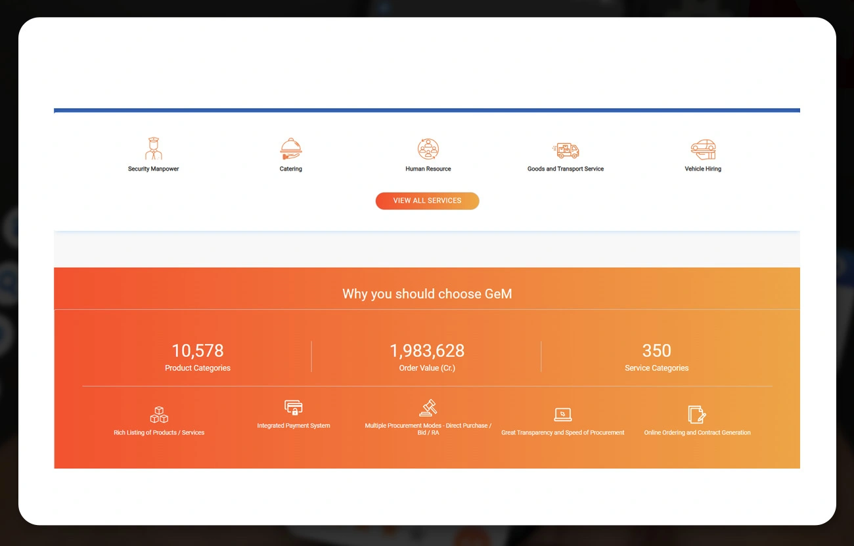The width and height of the screenshot is (854, 546).
Task: Click the Rich Listing boxes icon
Action: (x=159, y=415)
